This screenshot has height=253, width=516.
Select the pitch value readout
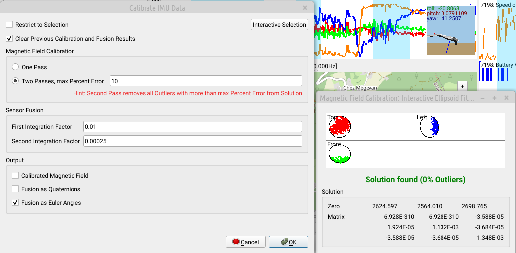point(447,13)
